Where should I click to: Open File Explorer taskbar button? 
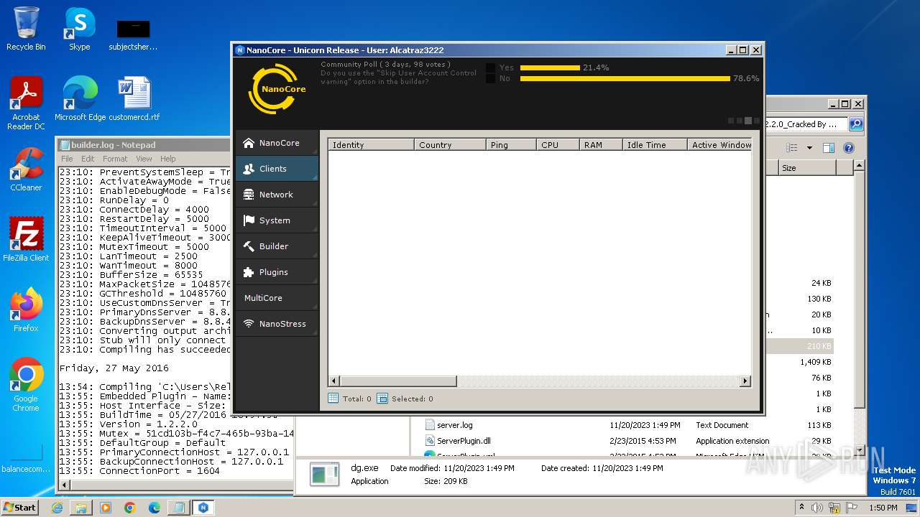click(x=81, y=508)
